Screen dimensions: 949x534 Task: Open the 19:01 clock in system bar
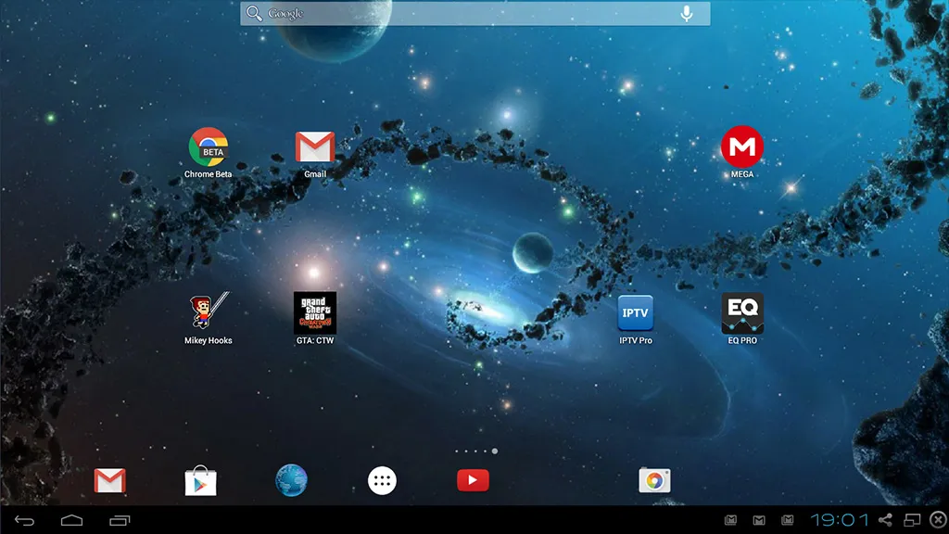840,520
